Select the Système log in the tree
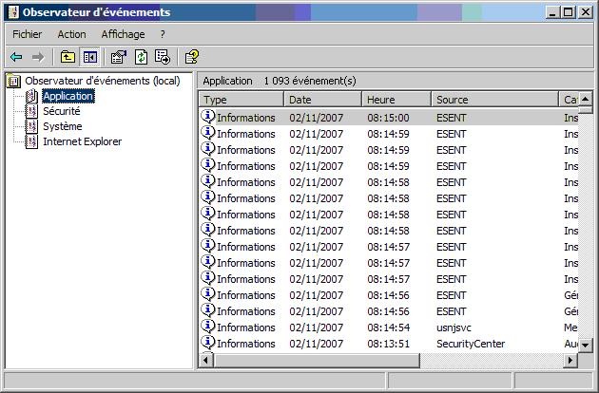Image resolution: width=599 pixels, height=393 pixels. pyautogui.click(x=62, y=126)
